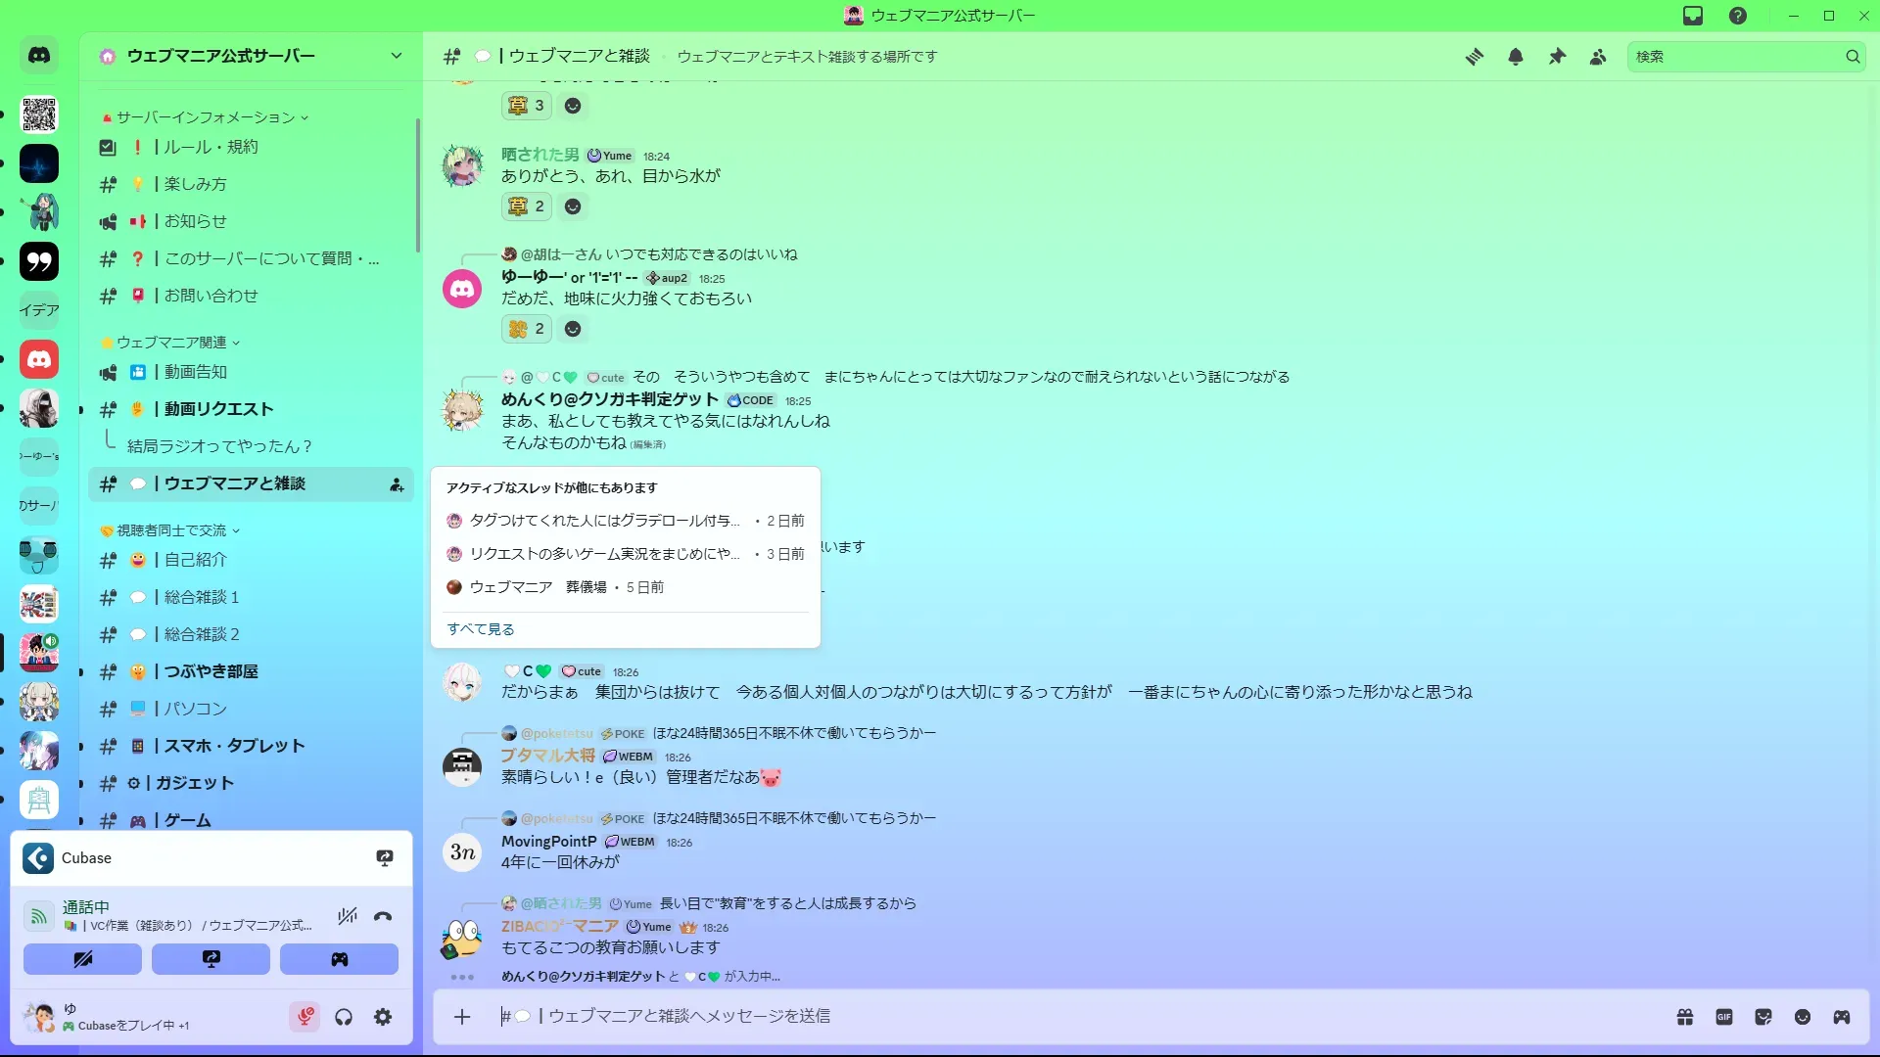1880x1057 pixels.
Task: Open the 総合雑談 1 channel
Action: 202,597
